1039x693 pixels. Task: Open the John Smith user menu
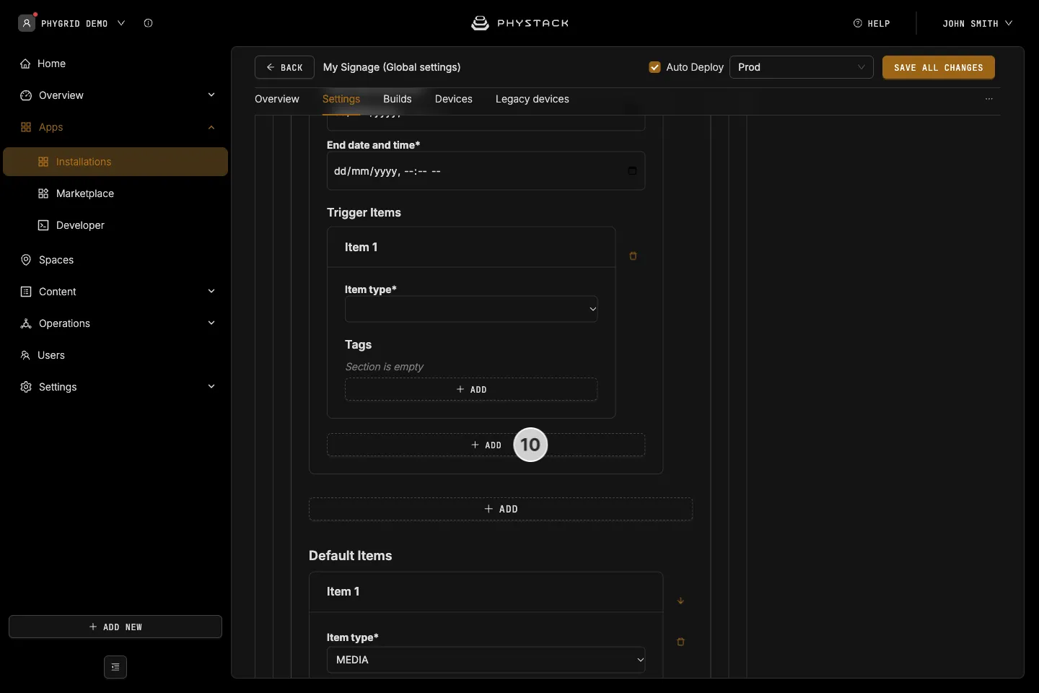[977, 23]
